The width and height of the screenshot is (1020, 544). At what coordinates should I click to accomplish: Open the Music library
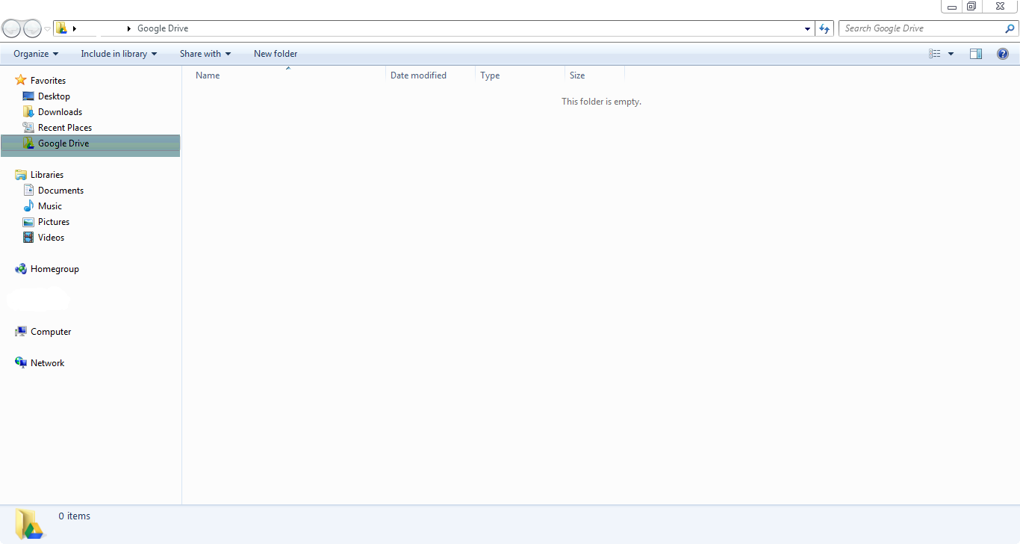[50, 206]
